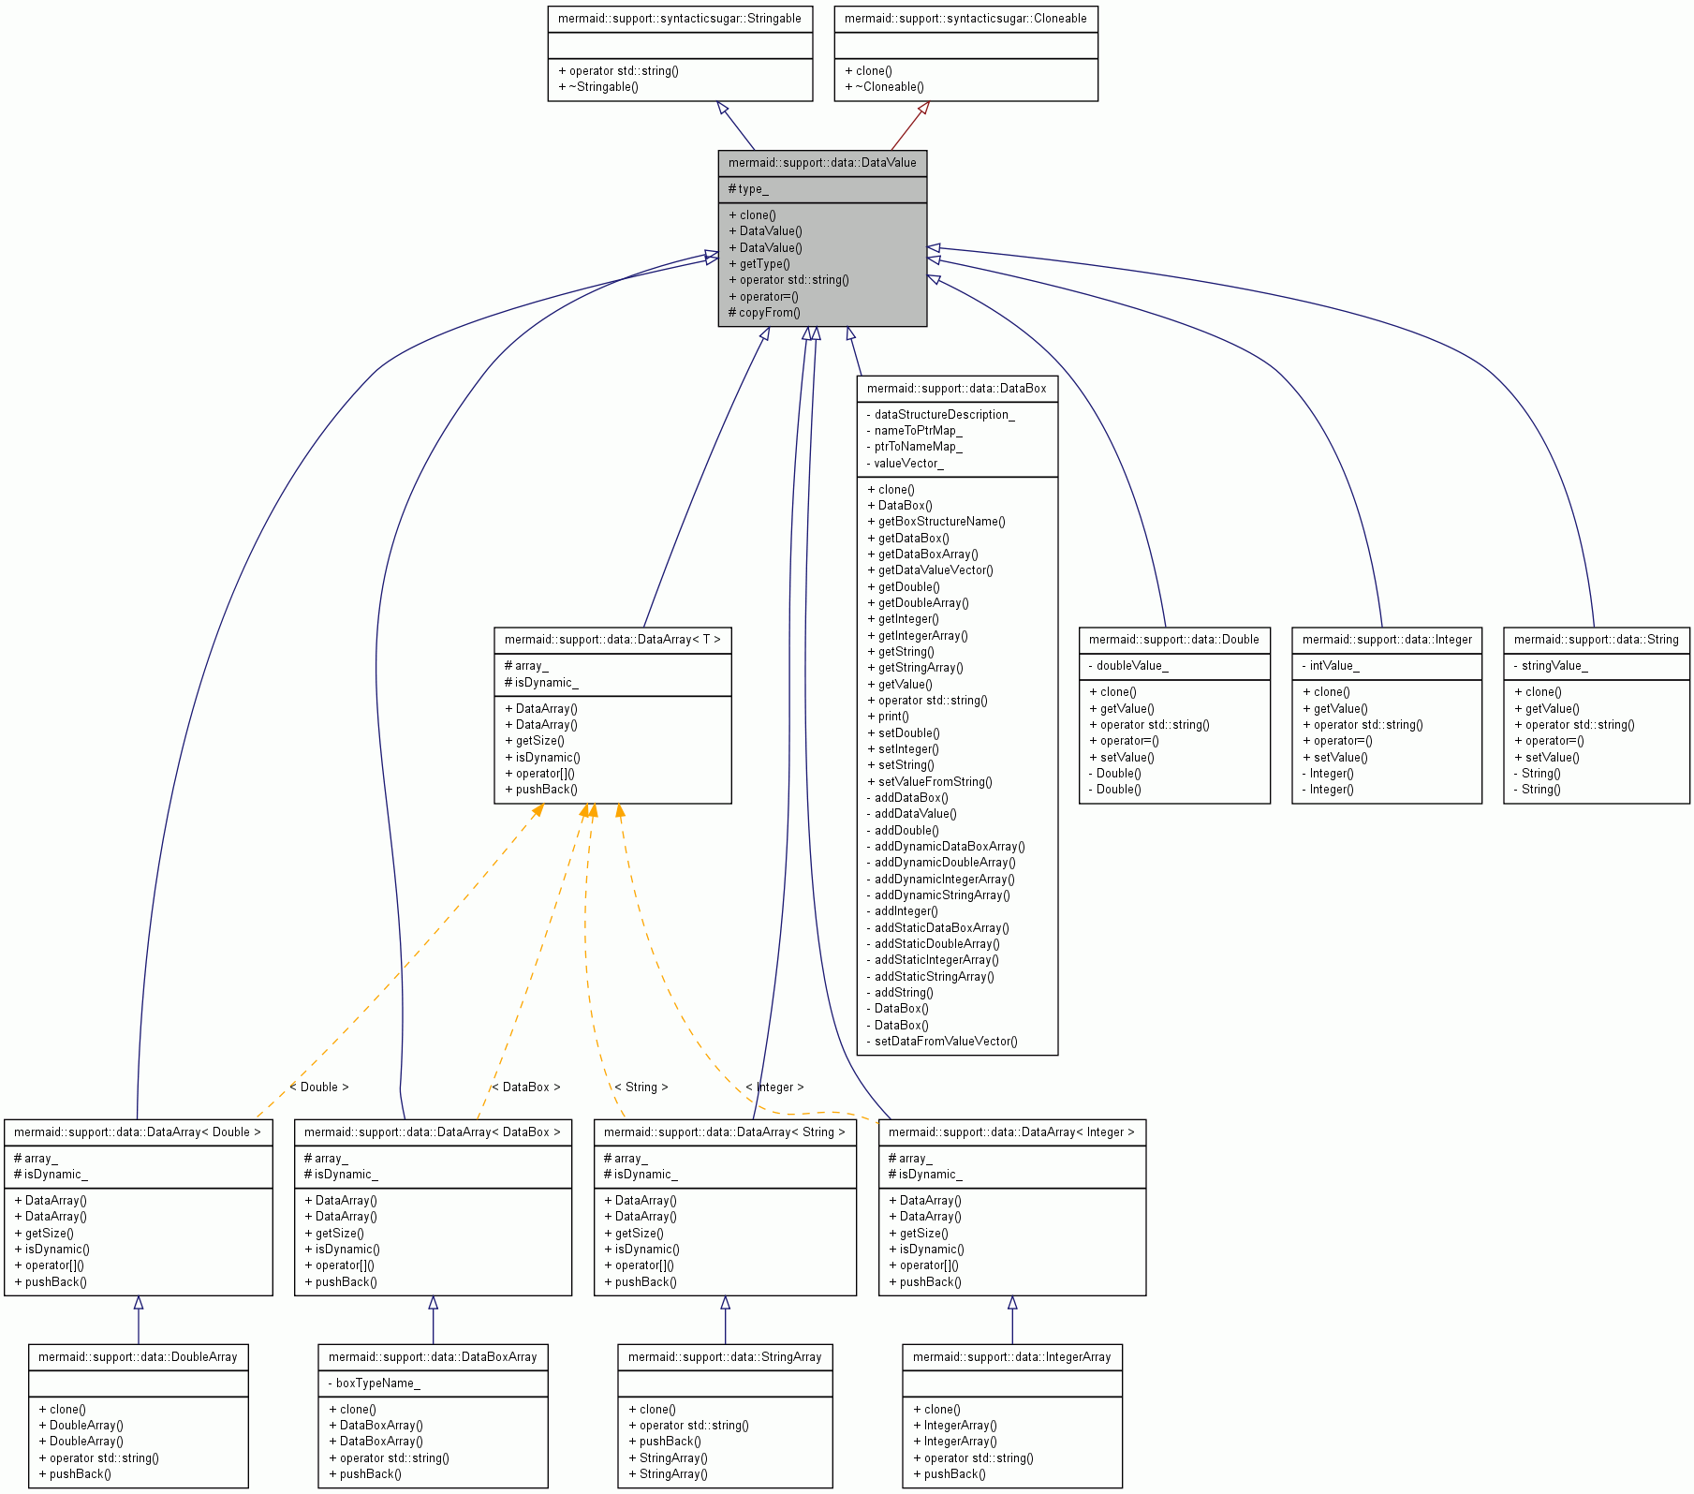Open the DataArray< T > class title
The width and height of the screenshot is (1694, 1494).
pyautogui.click(x=612, y=640)
